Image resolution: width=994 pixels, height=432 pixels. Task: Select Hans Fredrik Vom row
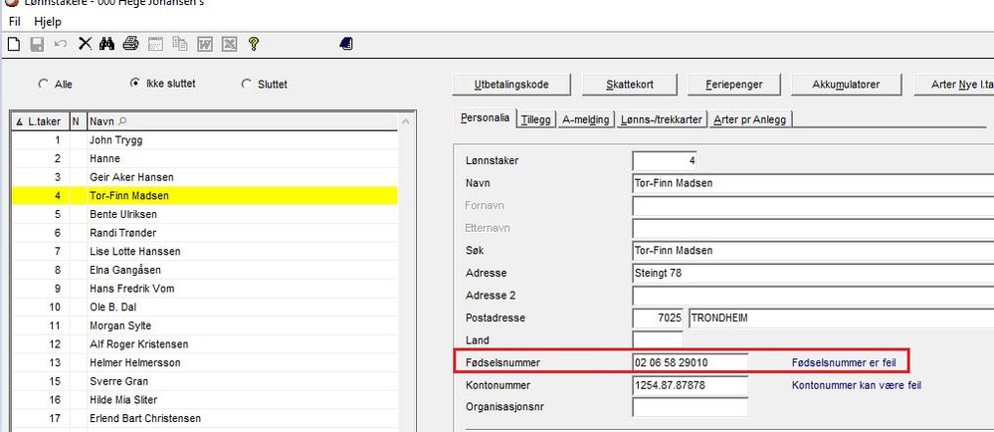(204, 288)
